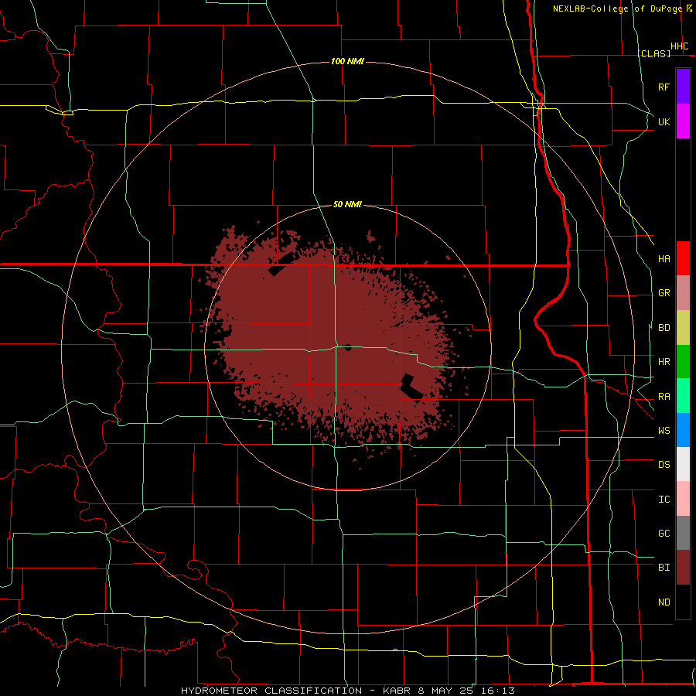Click the ND black legend swatch
Viewport: 696px width, 696px height.
point(683,602)
